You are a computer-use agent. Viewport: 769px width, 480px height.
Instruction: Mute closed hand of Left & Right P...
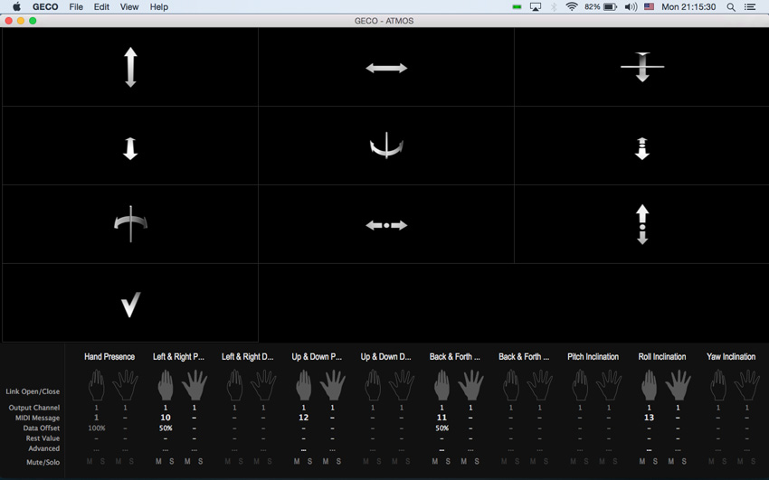[158, 461]
